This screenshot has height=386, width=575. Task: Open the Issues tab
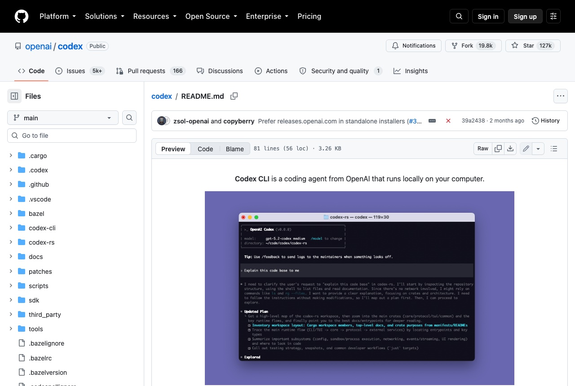[x=80, y=71]
